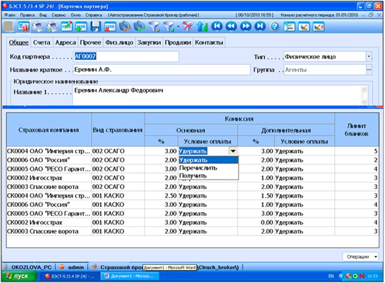Image resolution: width=385 pixels, height=283 pixels.
Task: Open the Правка menu
Action: pyautogui.click(x=27, y=15)
